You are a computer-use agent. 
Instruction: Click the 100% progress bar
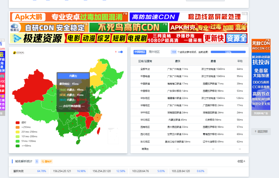[228, 52]
